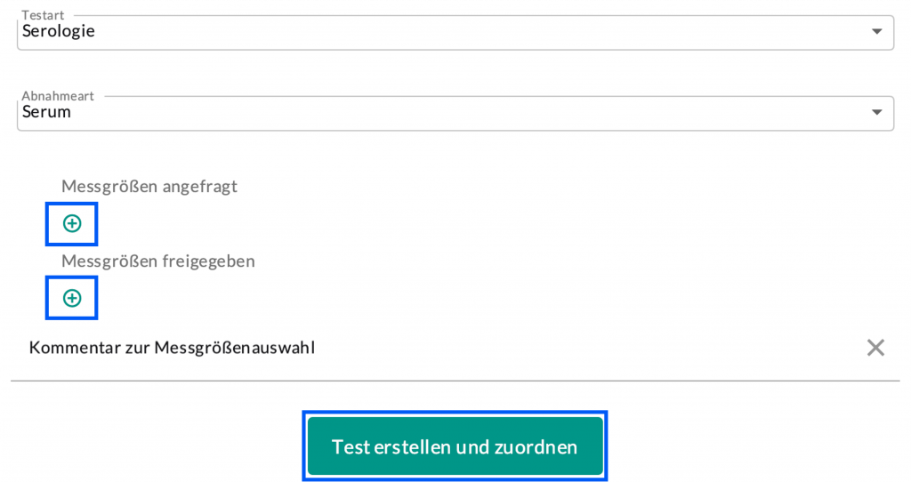This screenshot has width=911, height=482.
Task: Clear the Kommentar field with the X icon
Action: [875, 348]
